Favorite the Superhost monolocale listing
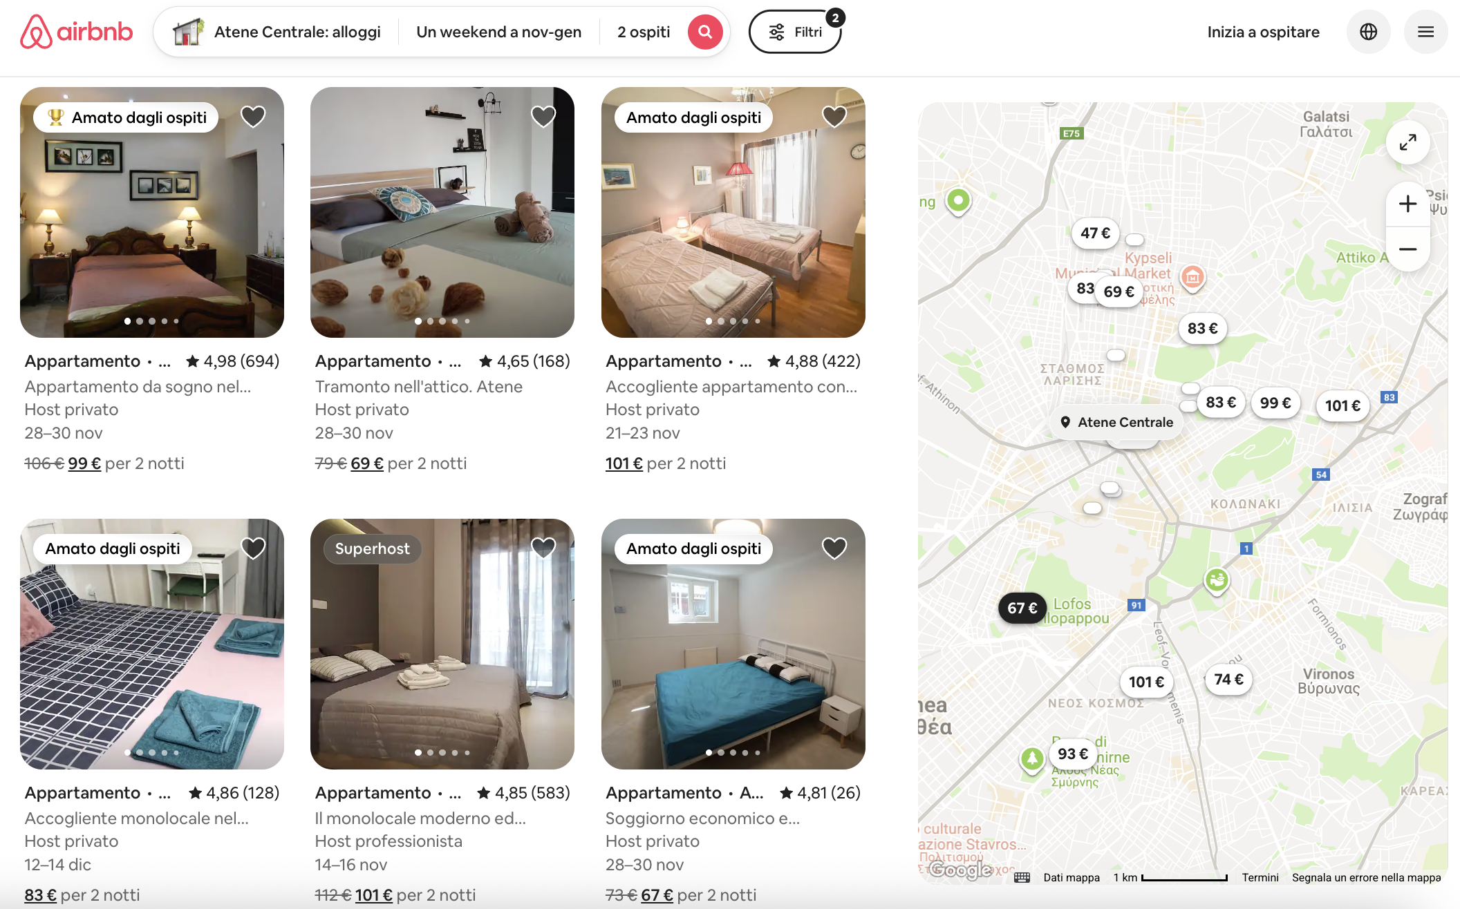 tap(543, 548)
